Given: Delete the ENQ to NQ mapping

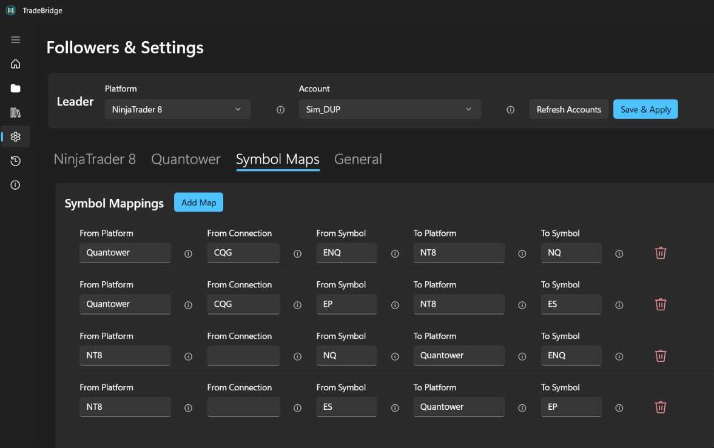Looking at the screenshot, I should click(x=660, y=253).
